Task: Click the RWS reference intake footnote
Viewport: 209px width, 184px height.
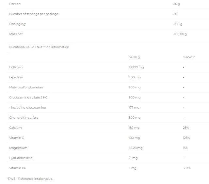Action: 30,178
